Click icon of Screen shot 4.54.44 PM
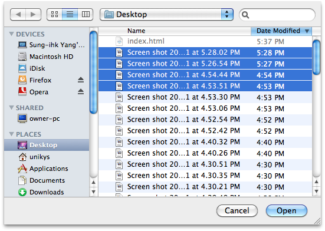Image resolution: width=325 pixels, height=231 pixels. click(x=119, y=75)
